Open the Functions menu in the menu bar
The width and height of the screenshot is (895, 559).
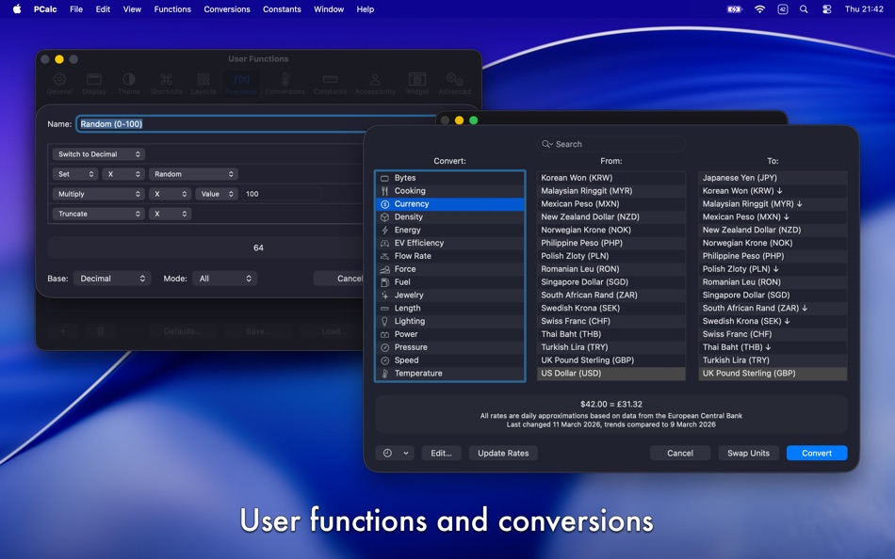click(172, 9)
